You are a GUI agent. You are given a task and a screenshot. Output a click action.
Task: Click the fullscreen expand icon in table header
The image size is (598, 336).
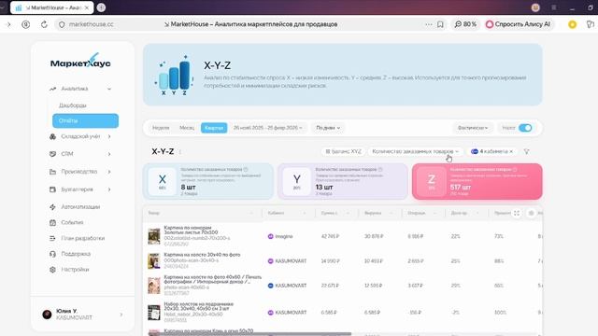tap(517, 214)
